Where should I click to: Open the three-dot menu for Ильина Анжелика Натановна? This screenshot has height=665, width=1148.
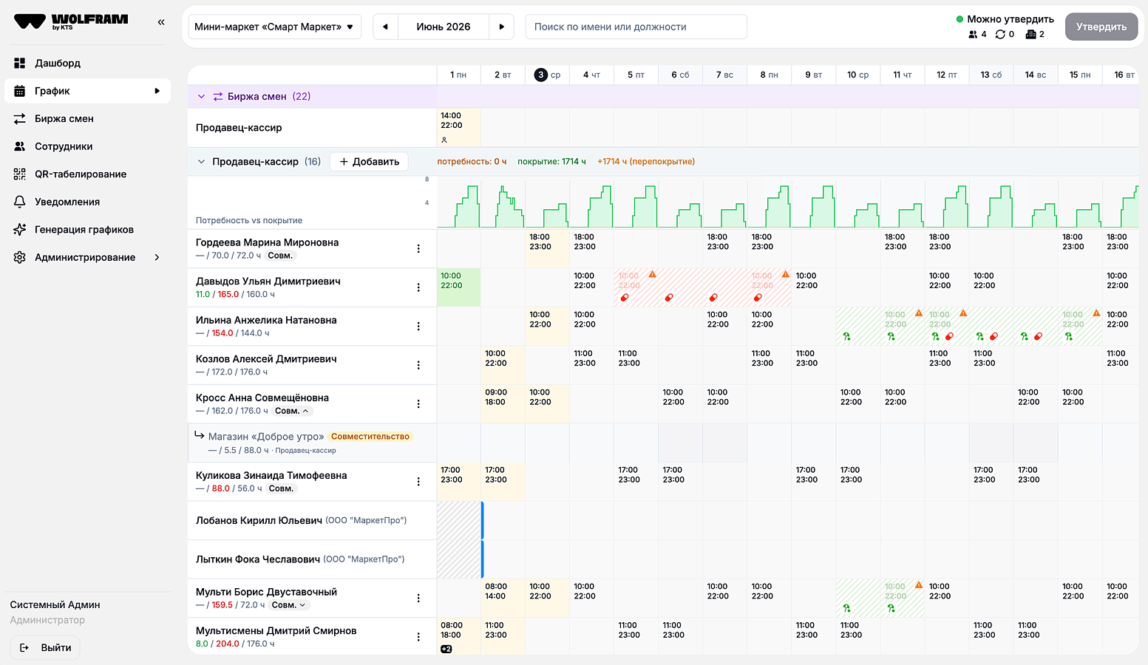click(418, 327)
